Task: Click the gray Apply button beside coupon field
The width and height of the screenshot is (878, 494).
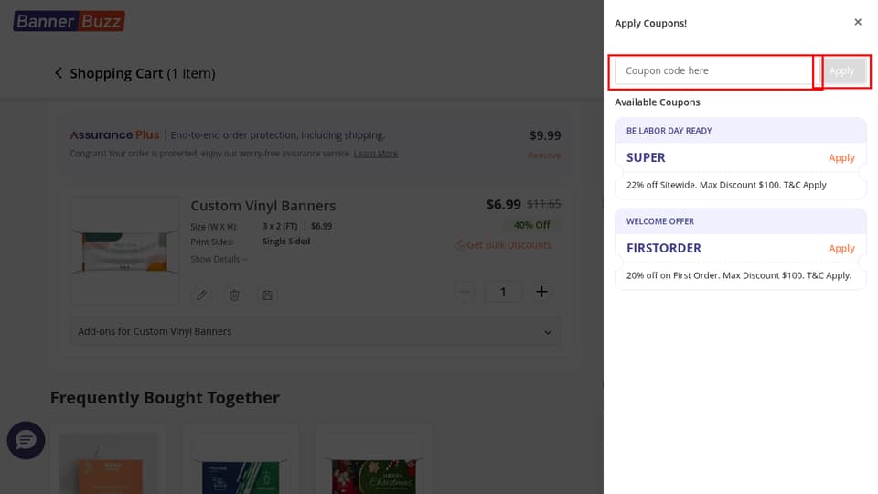Action: coord(841,70)
